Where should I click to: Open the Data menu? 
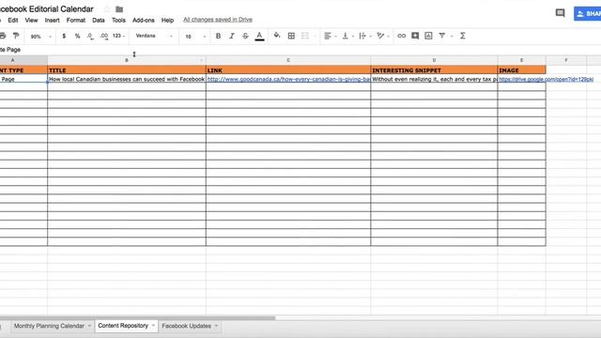[99, 20]
